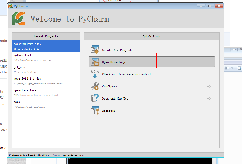Click the large PyCharm snake logo
242x164 pixels.
pyautogui.click(x=19, y=19)
